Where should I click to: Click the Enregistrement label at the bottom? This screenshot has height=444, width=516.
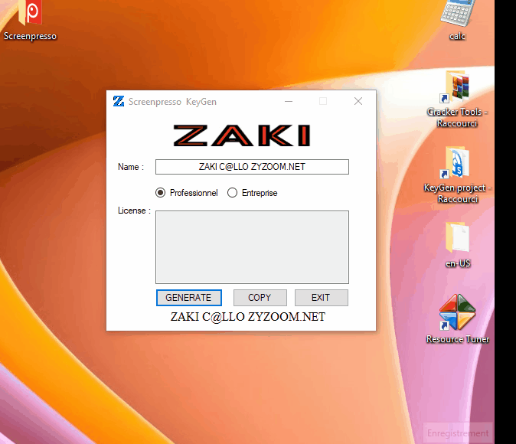pos(458,433)
